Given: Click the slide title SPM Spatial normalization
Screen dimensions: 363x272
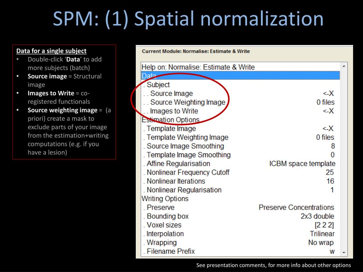Looking at the screenshot, I should pos(188,19).
